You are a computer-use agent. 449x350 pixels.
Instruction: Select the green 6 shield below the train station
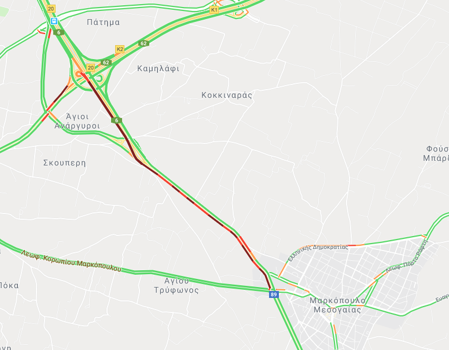tap(58, 32)
